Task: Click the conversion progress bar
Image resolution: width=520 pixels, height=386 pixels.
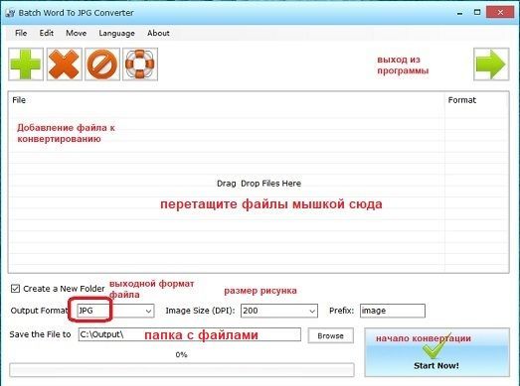Action: 182,370
